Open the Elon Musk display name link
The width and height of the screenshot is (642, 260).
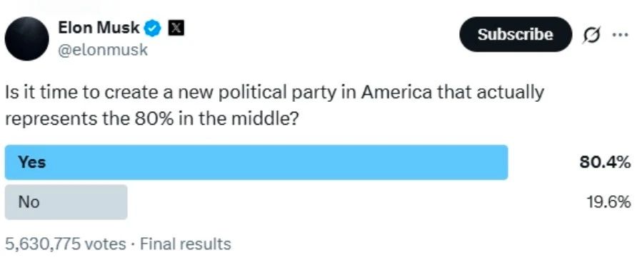coord(99,28)
